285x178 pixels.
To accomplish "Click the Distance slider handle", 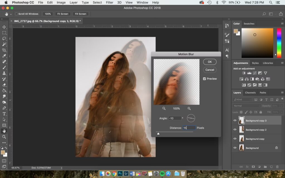I will [158, 133].
